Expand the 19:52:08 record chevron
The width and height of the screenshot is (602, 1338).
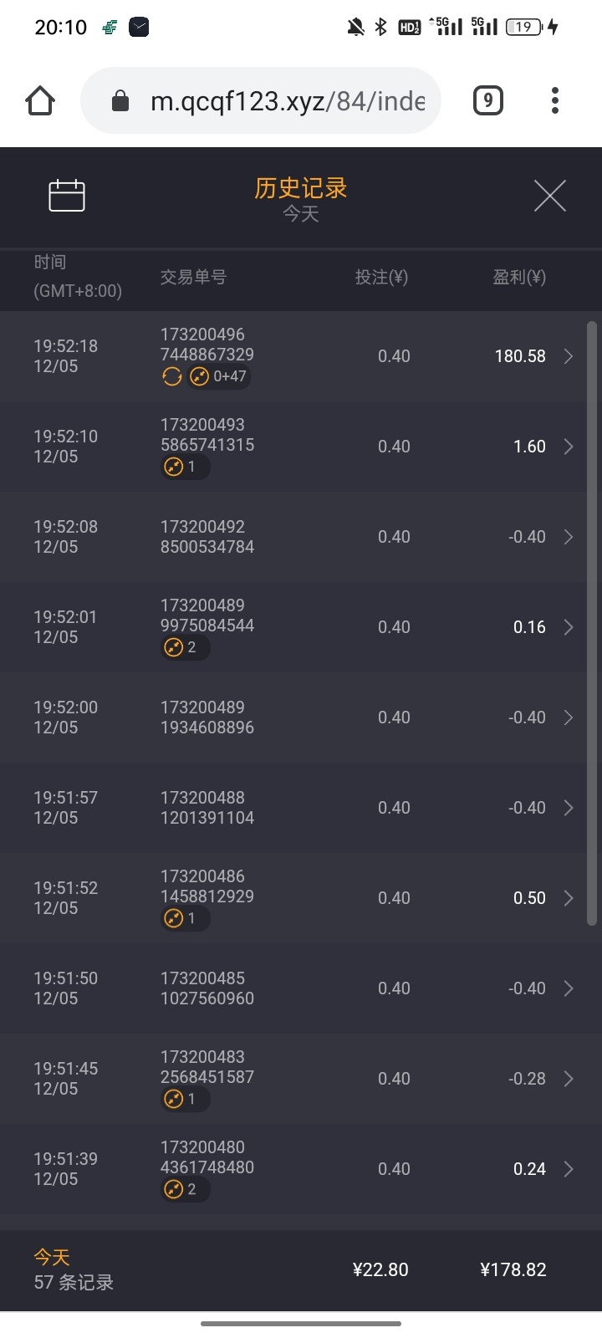point(568,537)
